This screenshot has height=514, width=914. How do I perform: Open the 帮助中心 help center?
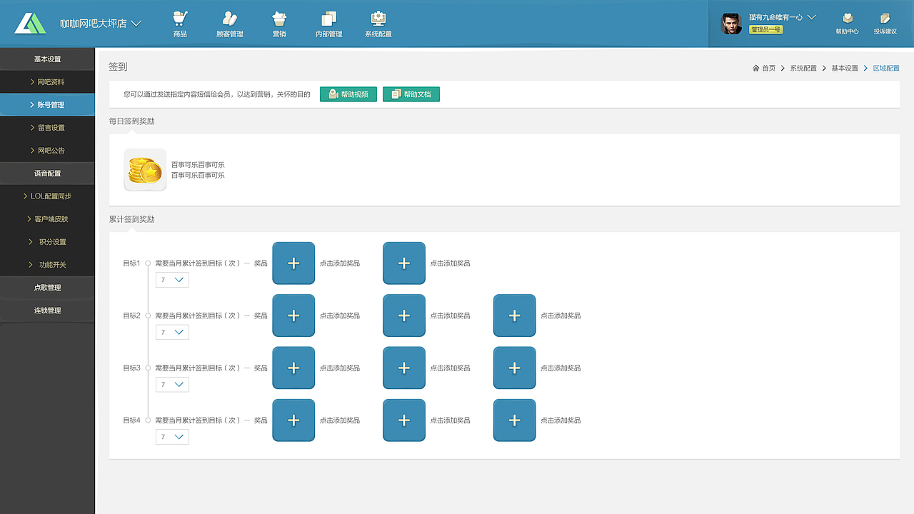pos(847,24)
